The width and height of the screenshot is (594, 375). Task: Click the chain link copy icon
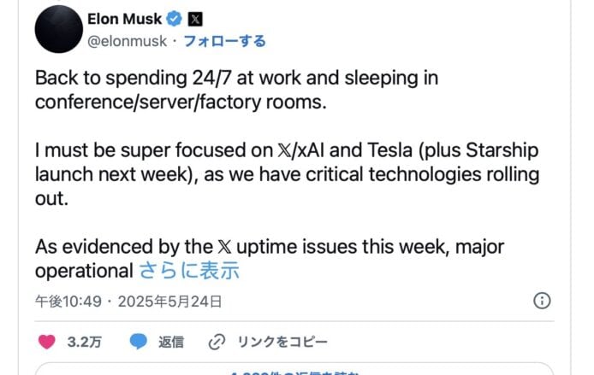click(x=217, y=343)
